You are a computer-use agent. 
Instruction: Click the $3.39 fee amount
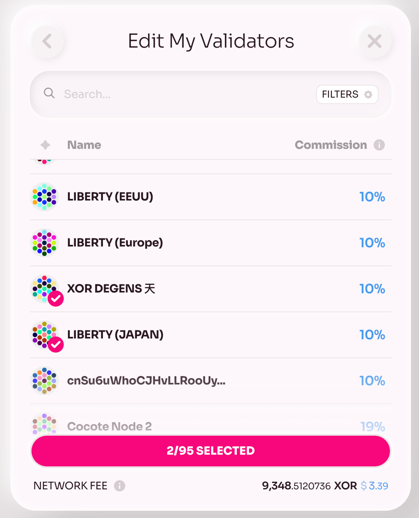tap(374, 486)
